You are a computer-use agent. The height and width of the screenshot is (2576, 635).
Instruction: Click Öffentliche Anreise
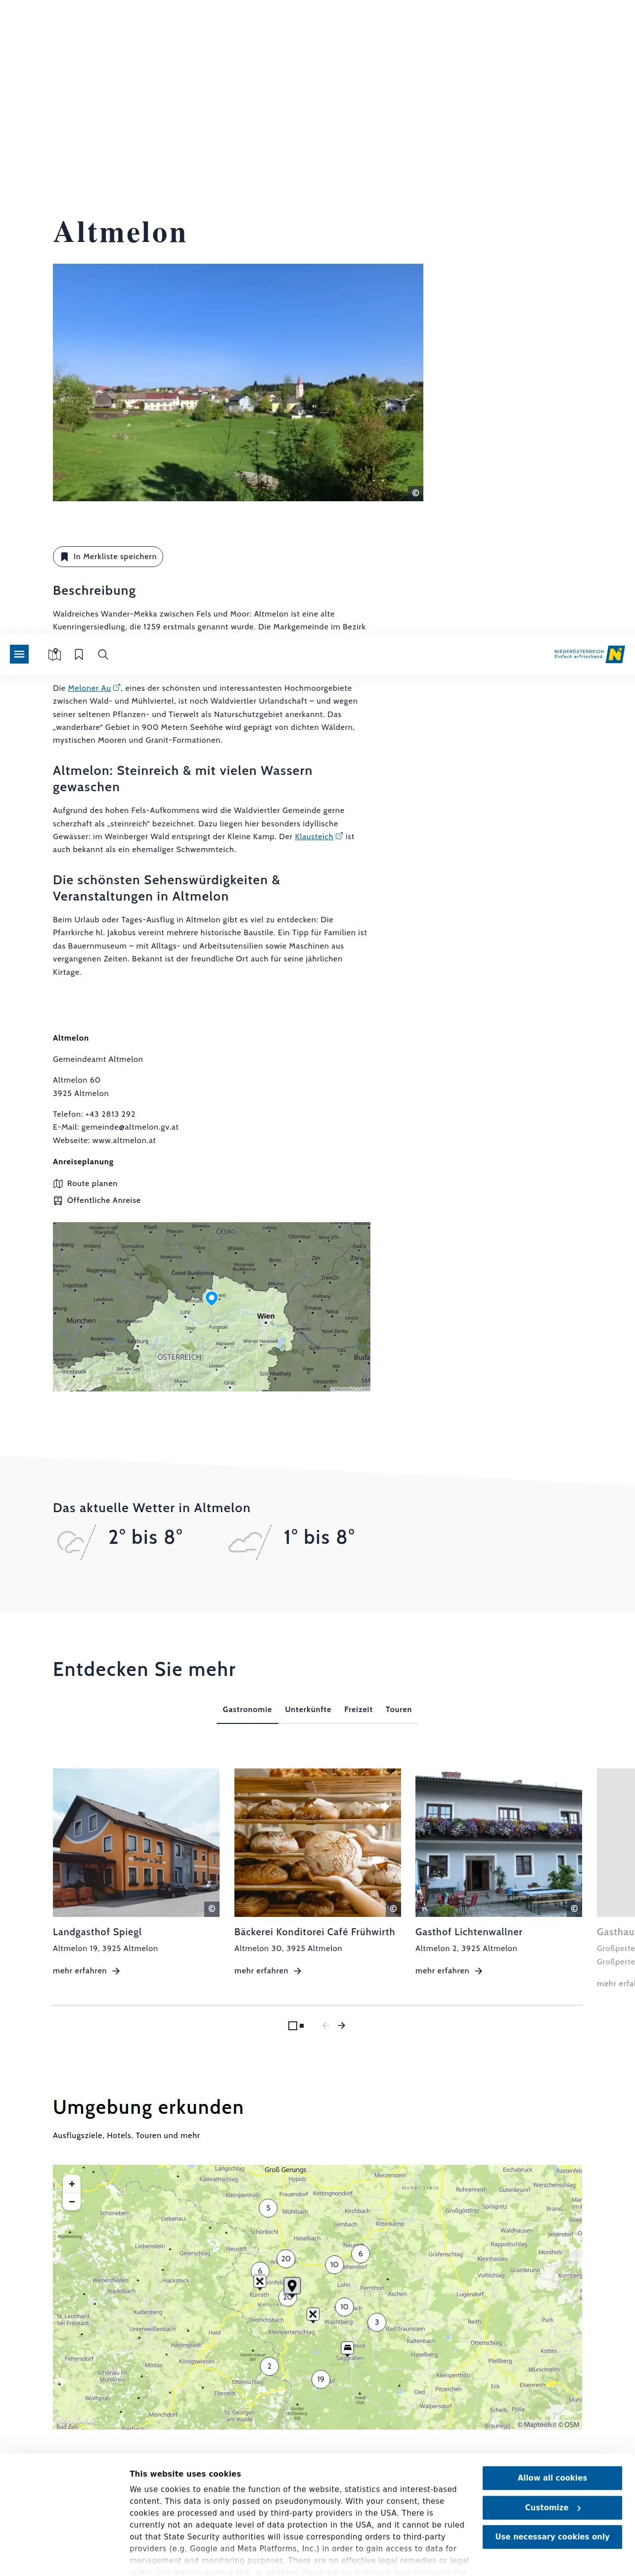point(97,1200)
